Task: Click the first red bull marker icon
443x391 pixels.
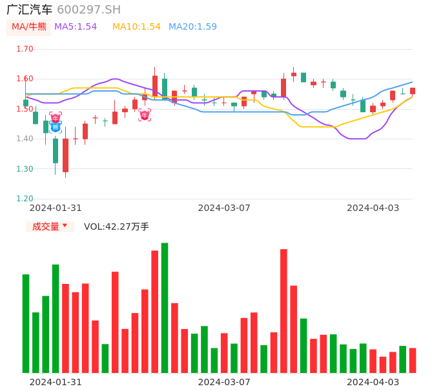Action: 56,118
